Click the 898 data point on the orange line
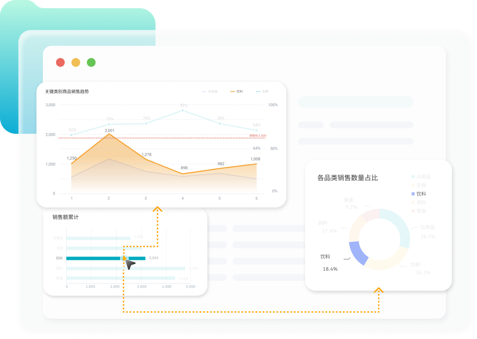This screenshot has height=339, width=477. [182, 174]
